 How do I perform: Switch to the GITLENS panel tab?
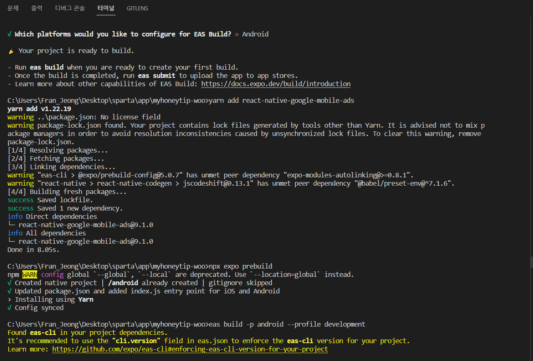coord(137,8)
